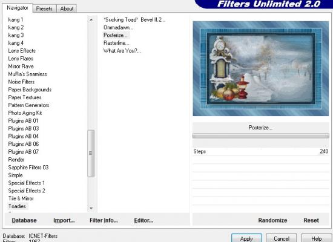Open the About tab

pos(67,8)
